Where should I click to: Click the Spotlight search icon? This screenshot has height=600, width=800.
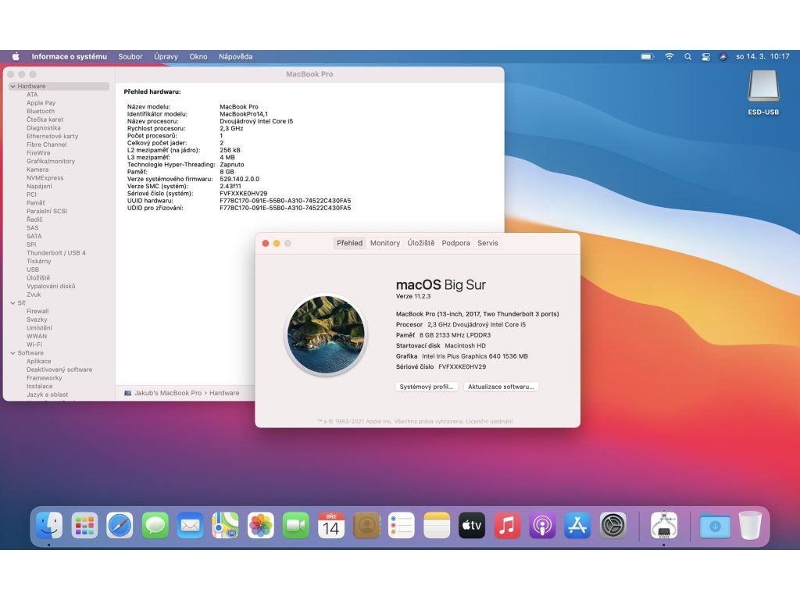pyautogui.click(x=687, y=57)
